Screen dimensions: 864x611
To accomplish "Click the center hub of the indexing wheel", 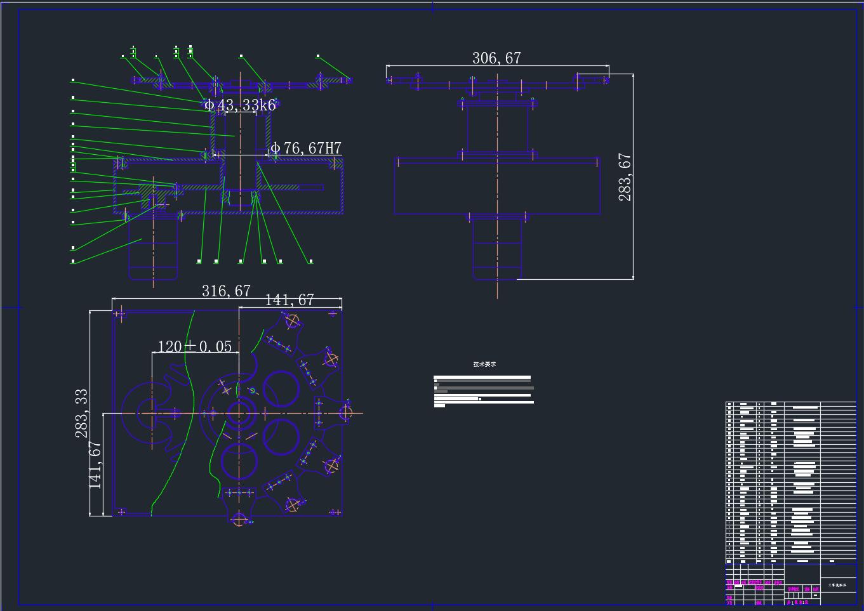I will pos(239,413).
